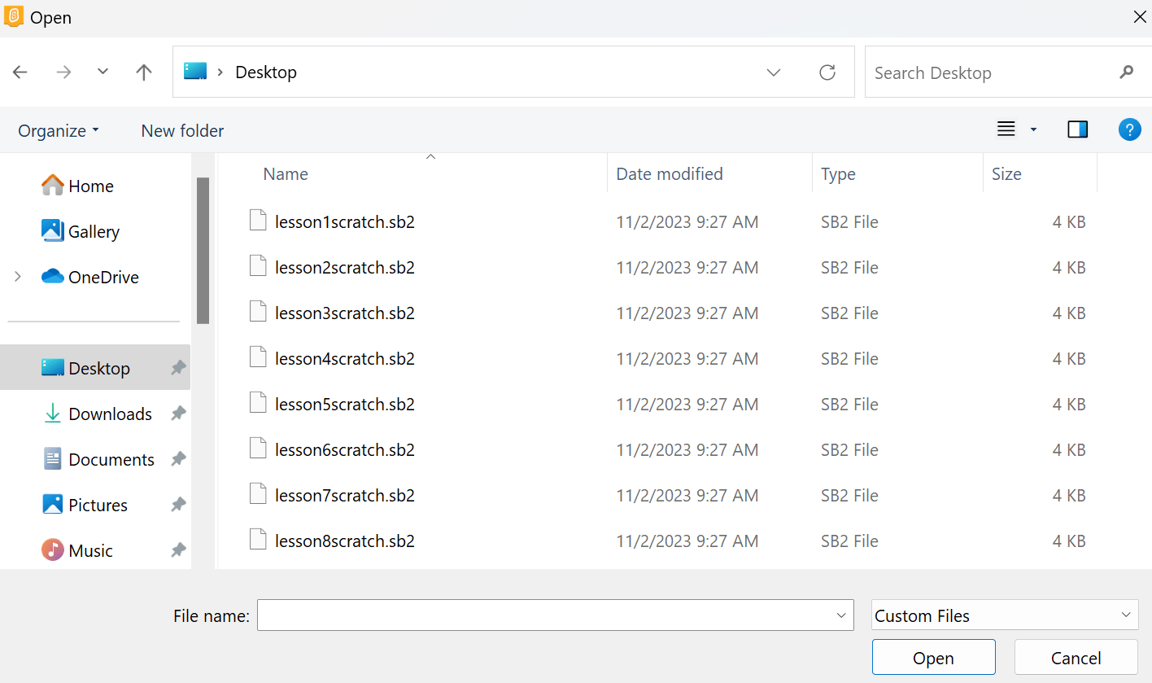This screenshot has height=683, width=1152.
Task: Click the Back navigation arrow
Action: click(x=20, y=72)
